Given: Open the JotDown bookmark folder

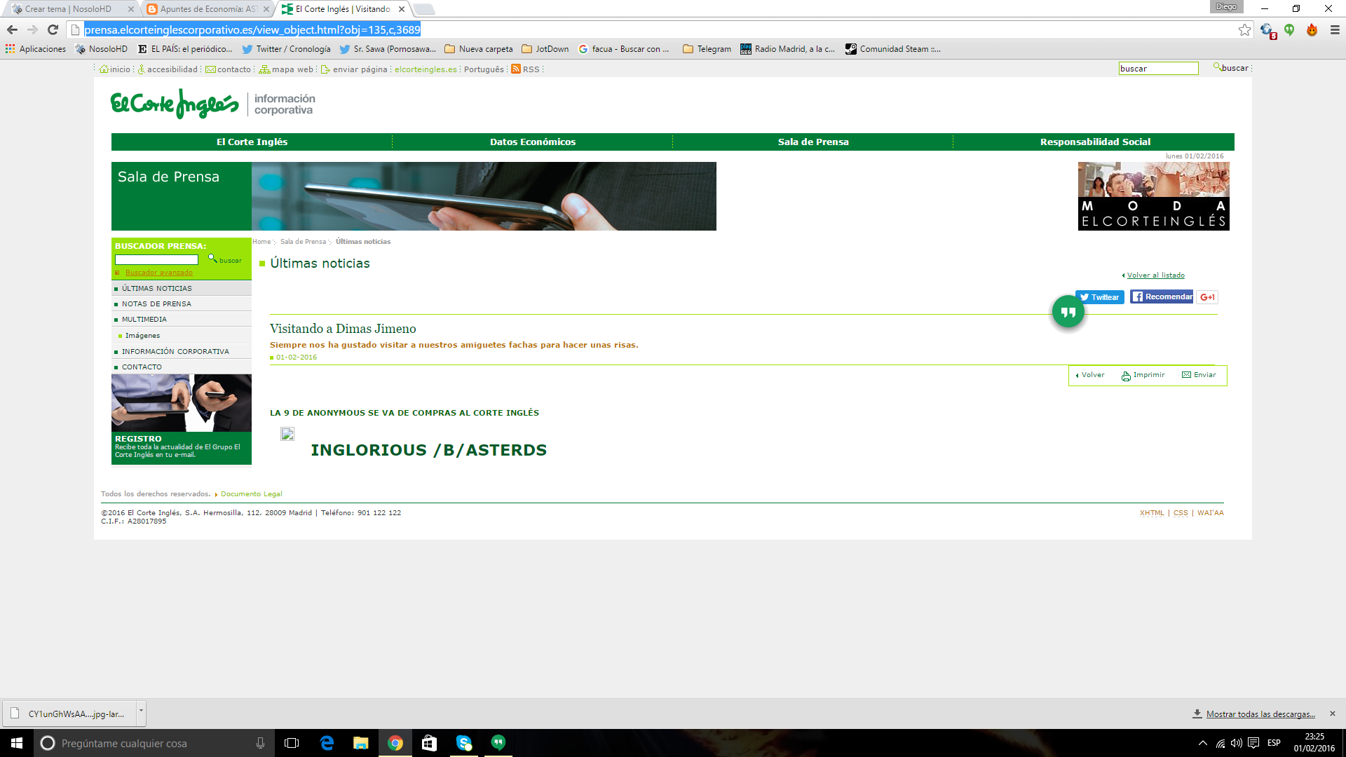Looking at the screenshot, I should pyautogui.click(x=545, y=49).
